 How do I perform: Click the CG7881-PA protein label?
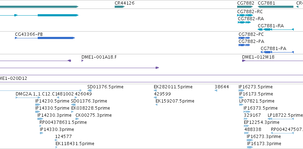tap(273, 49)
